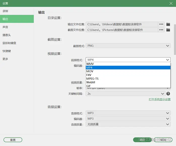Switch to the 录制 settings tab
Viewport: 176px width, 146px height.
click(17, 11)
